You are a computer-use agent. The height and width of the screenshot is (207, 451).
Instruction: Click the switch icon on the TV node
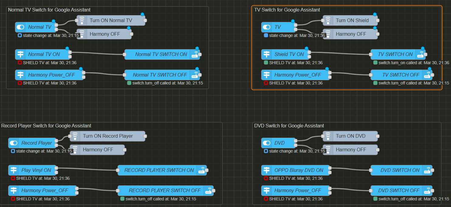coord(267,27)
